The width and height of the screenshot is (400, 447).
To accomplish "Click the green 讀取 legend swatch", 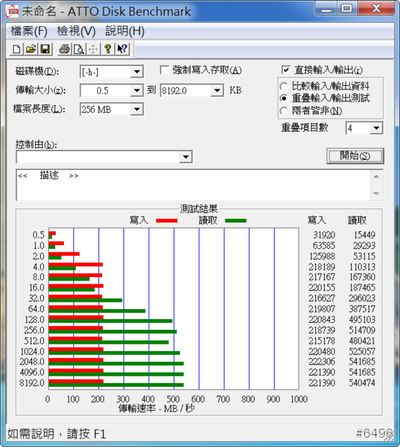I will (x=235, y=221).
